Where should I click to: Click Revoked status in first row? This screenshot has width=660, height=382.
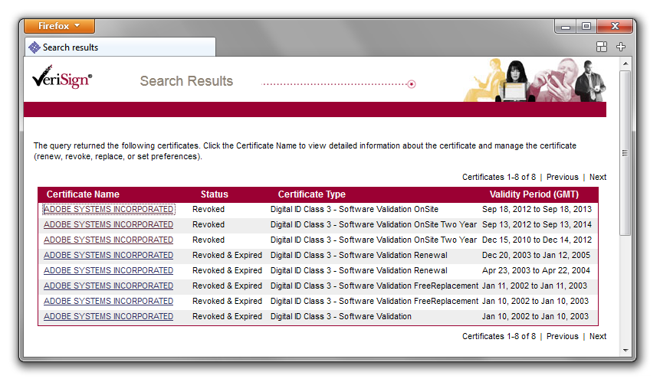(209, 209)
